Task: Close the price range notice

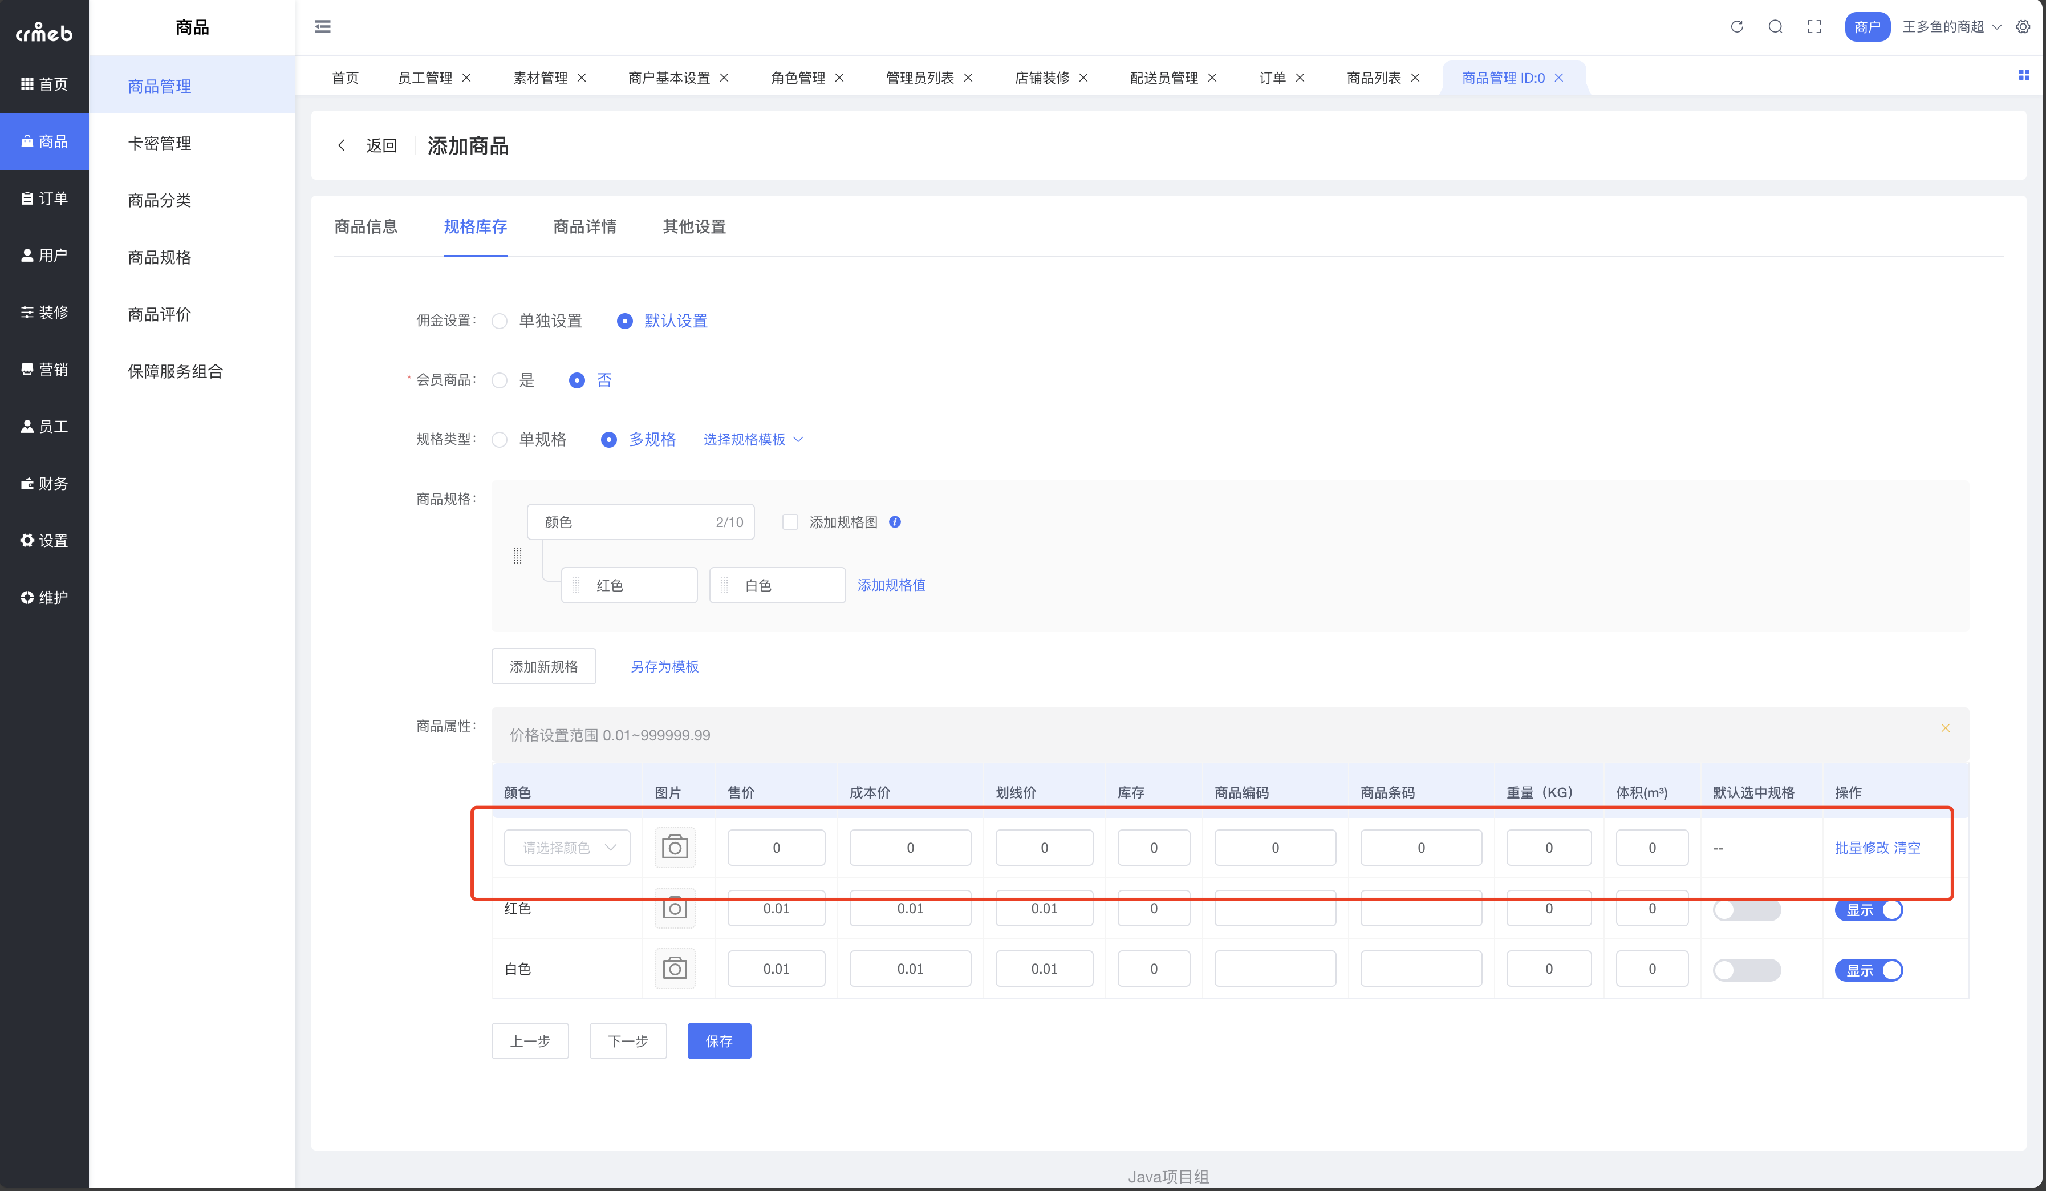Action: coord(1945,728)
